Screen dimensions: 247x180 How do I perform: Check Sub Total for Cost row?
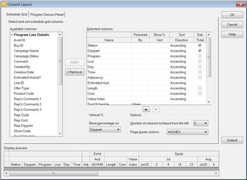[x=200, y=93]
